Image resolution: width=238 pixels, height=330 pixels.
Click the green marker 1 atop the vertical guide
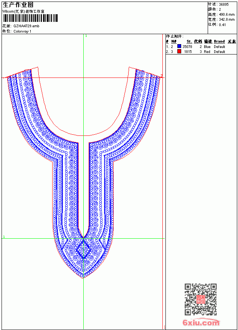click(86, 36)
